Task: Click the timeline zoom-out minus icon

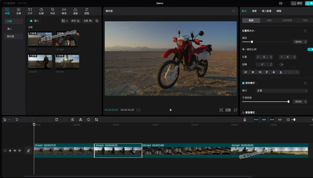Action: 288,120
